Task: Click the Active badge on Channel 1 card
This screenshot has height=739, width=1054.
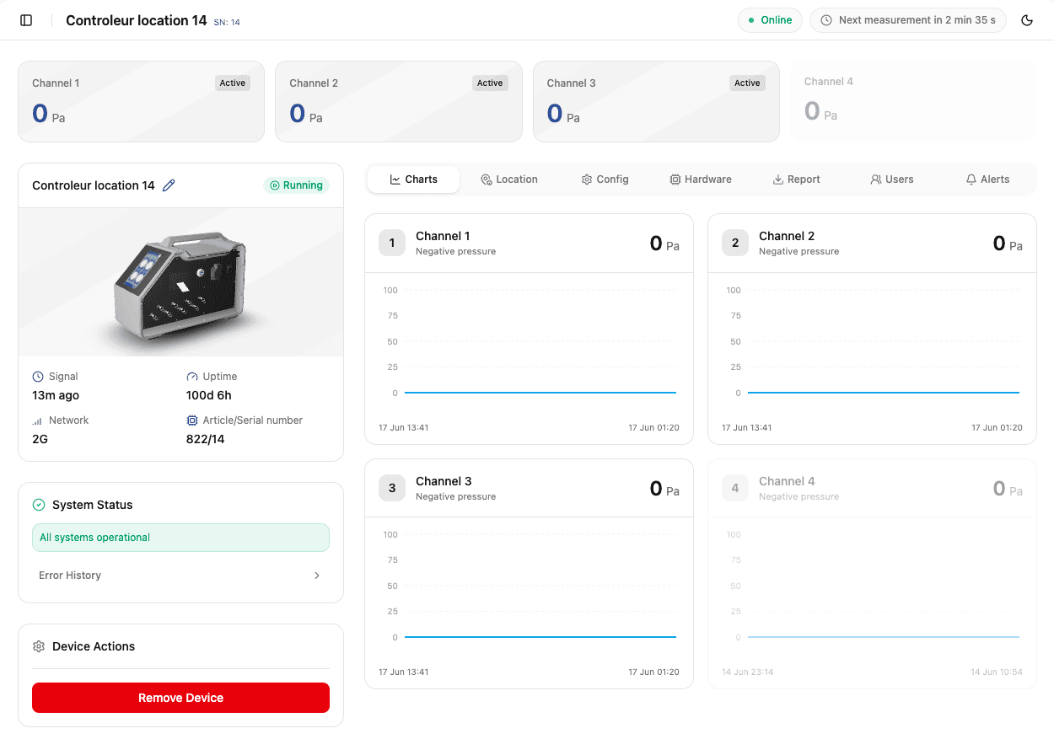Action: [233, 83]
